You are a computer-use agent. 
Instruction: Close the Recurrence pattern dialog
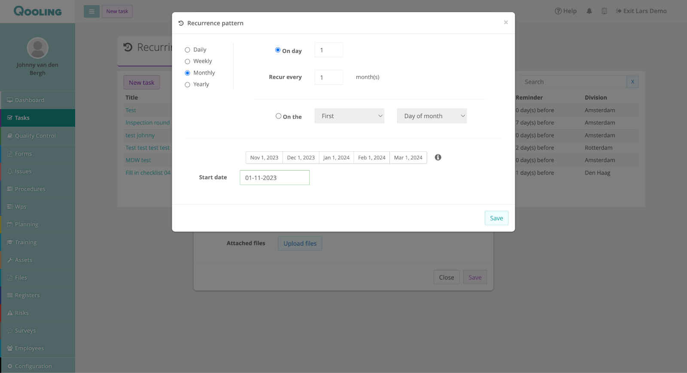tap(506, 22)
